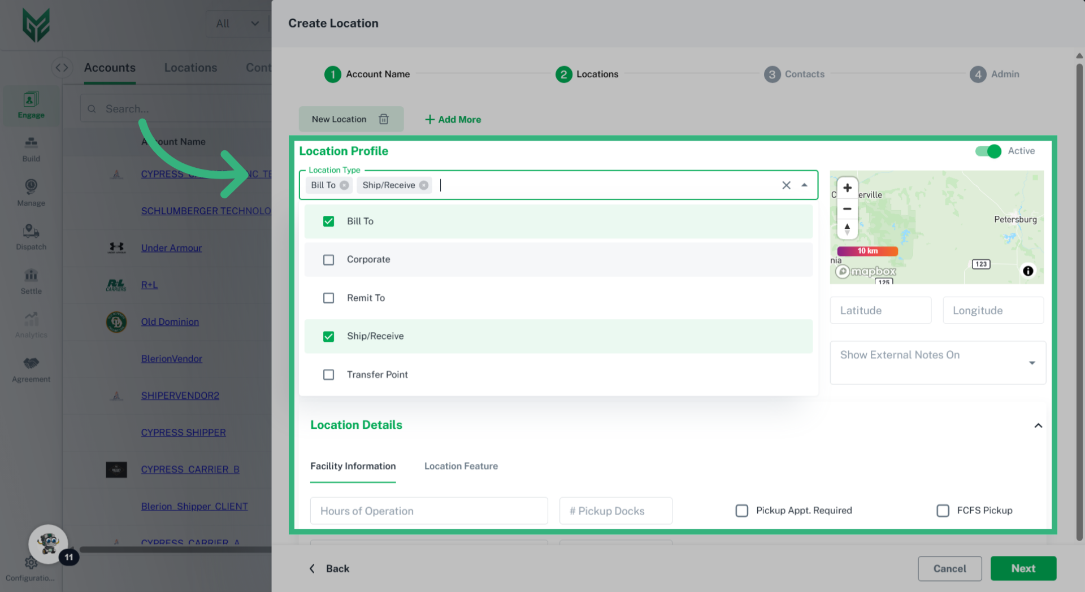Enable Pickup Appt. Required checkbox
The height and width of the screenshot is (592, 1085).
point(741,511)
